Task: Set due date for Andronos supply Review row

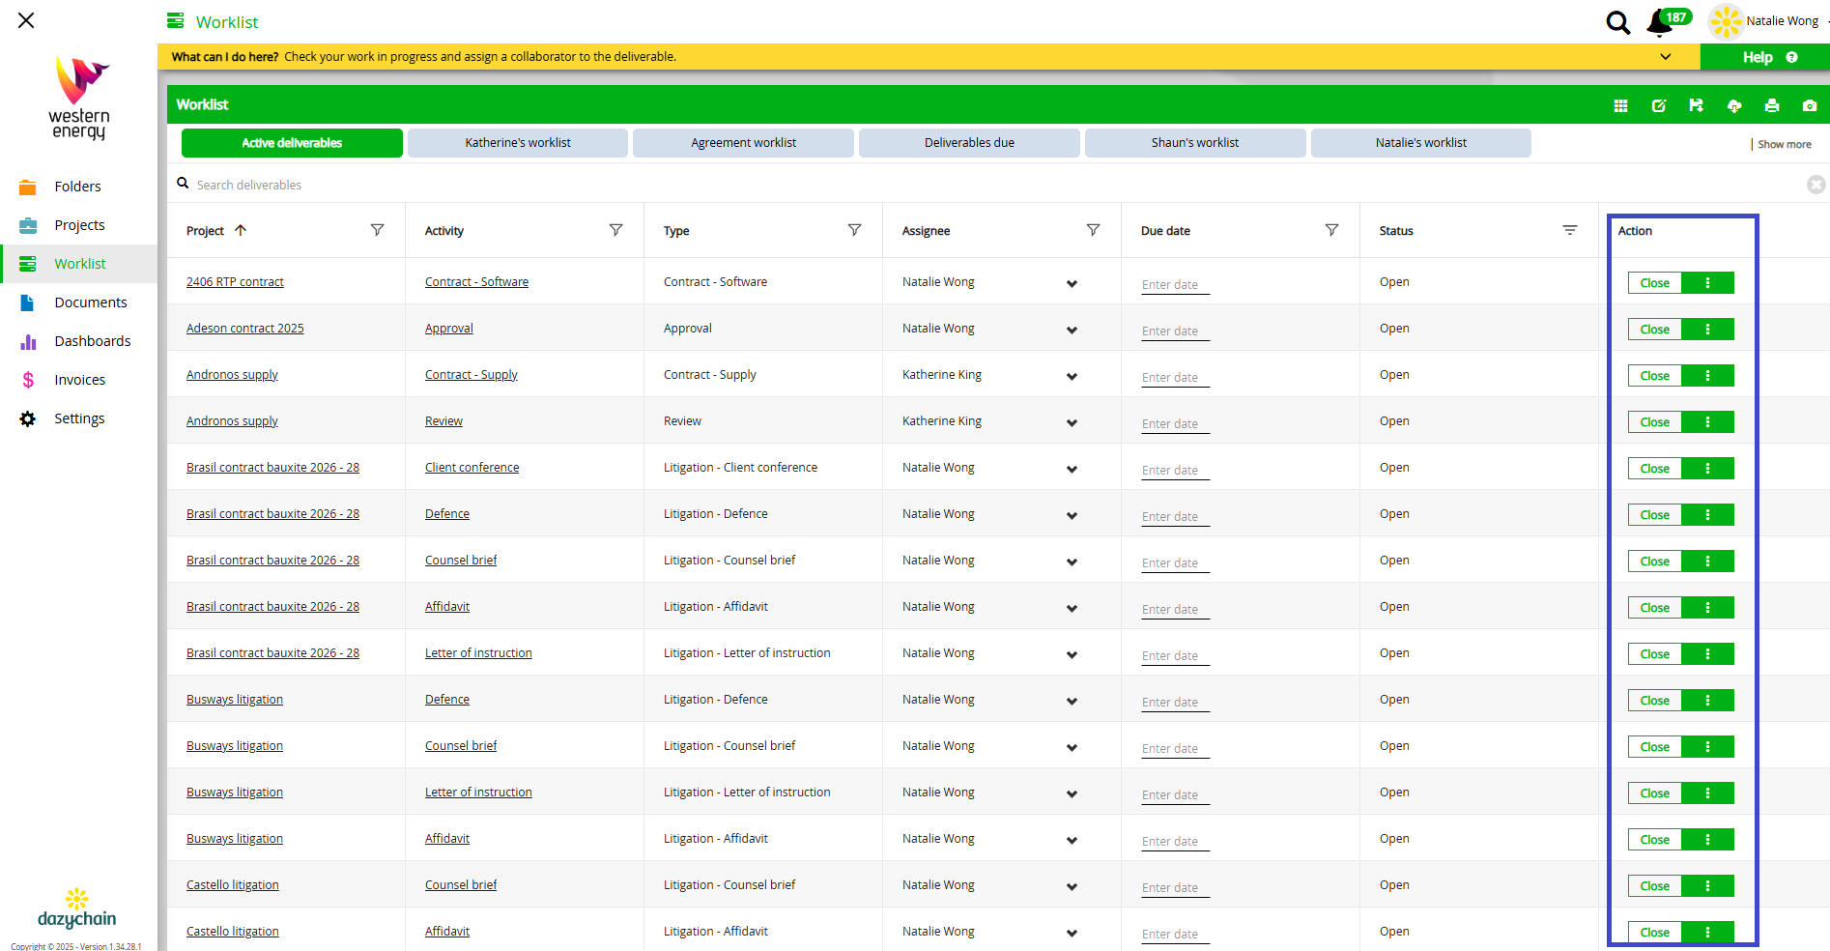Action: 1175,423
